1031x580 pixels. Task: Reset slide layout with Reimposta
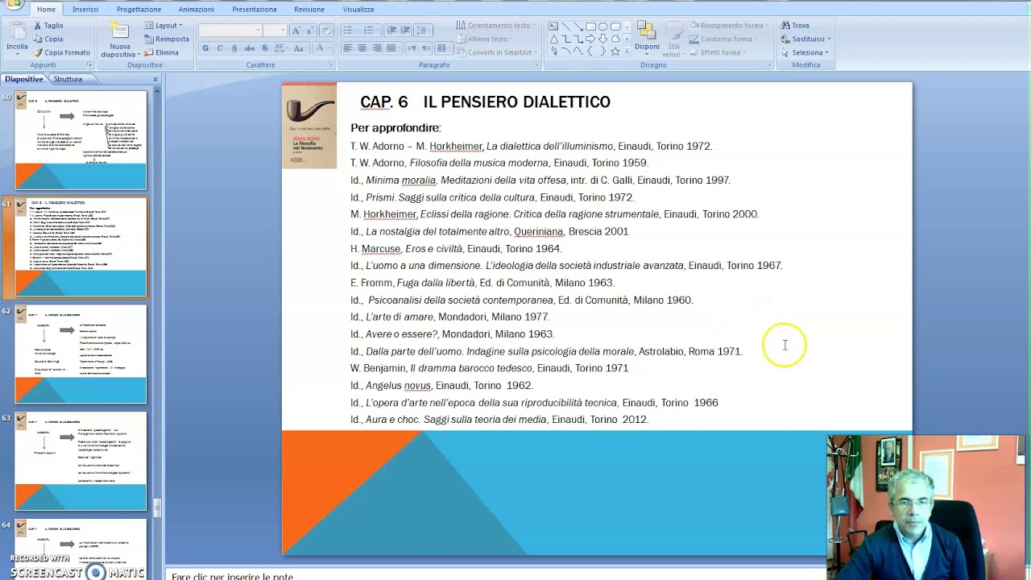pyautogui.click(x=167, y=39)
